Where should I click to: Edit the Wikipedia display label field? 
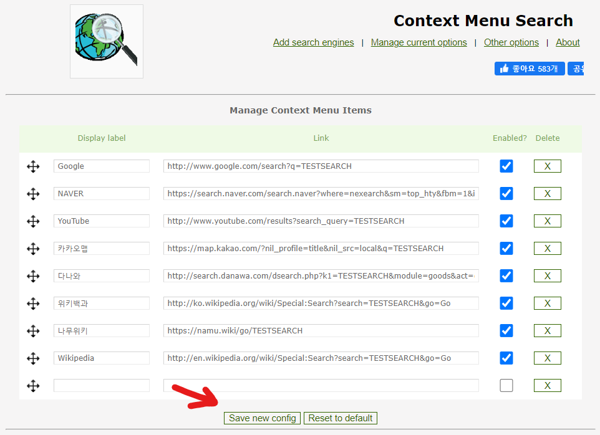102,358
